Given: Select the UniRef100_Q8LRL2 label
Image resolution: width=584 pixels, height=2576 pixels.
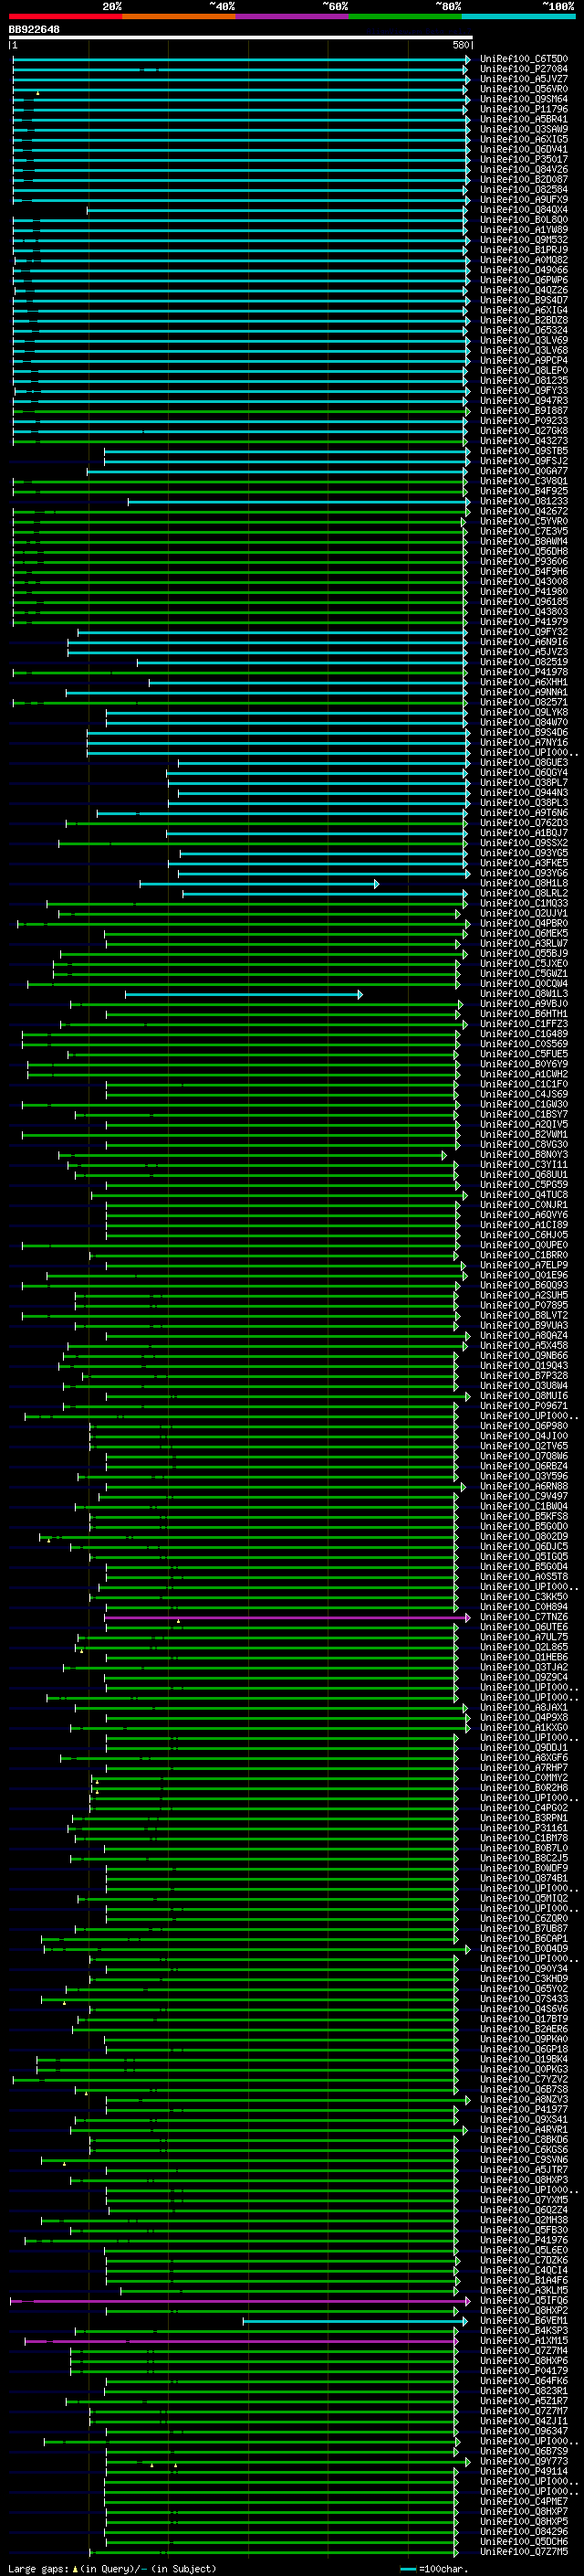Looking at the screenshot, I should [x=524, y=894].
